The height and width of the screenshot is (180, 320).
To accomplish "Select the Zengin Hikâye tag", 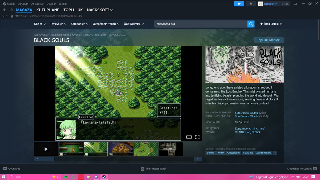I will pos(264,153).
